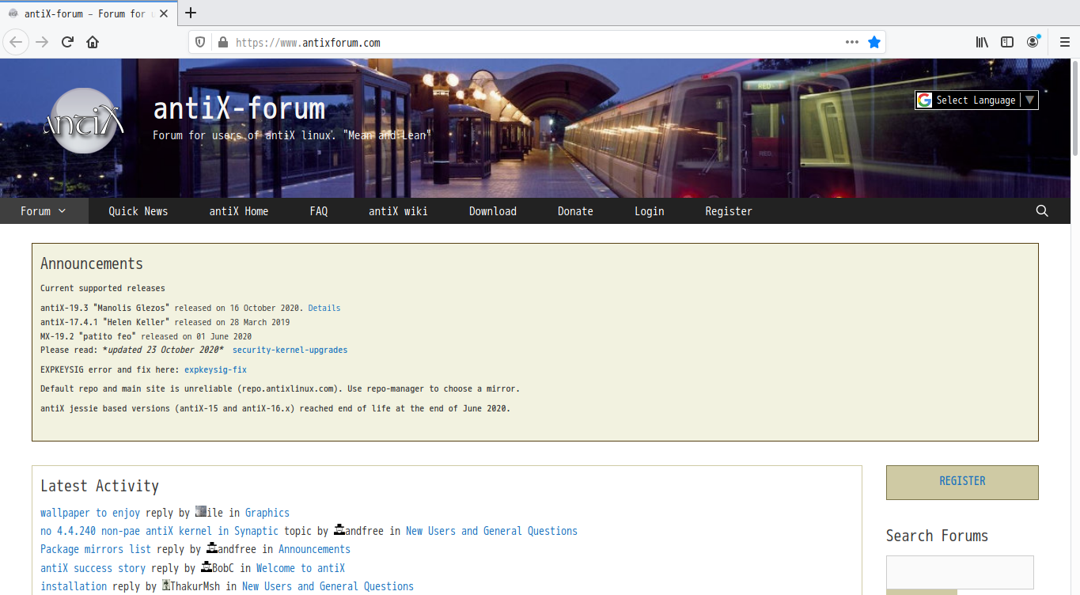1080x595 pixels.
Task: Click the antiX round logo
Action: (x=84, y=122)
